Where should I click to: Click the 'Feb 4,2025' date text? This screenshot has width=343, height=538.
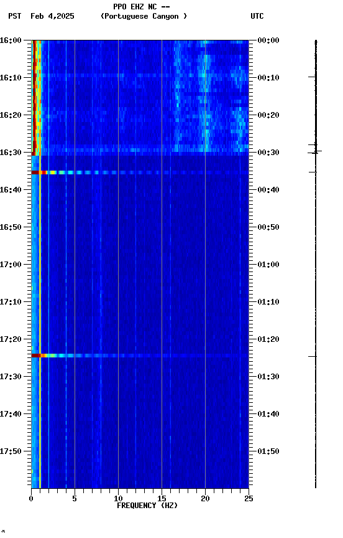click(52, 16)
